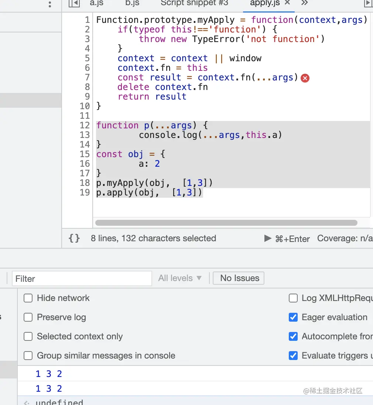Check Selected context only
The width and height of the screenshot is (373, 405).
[28, 336]
